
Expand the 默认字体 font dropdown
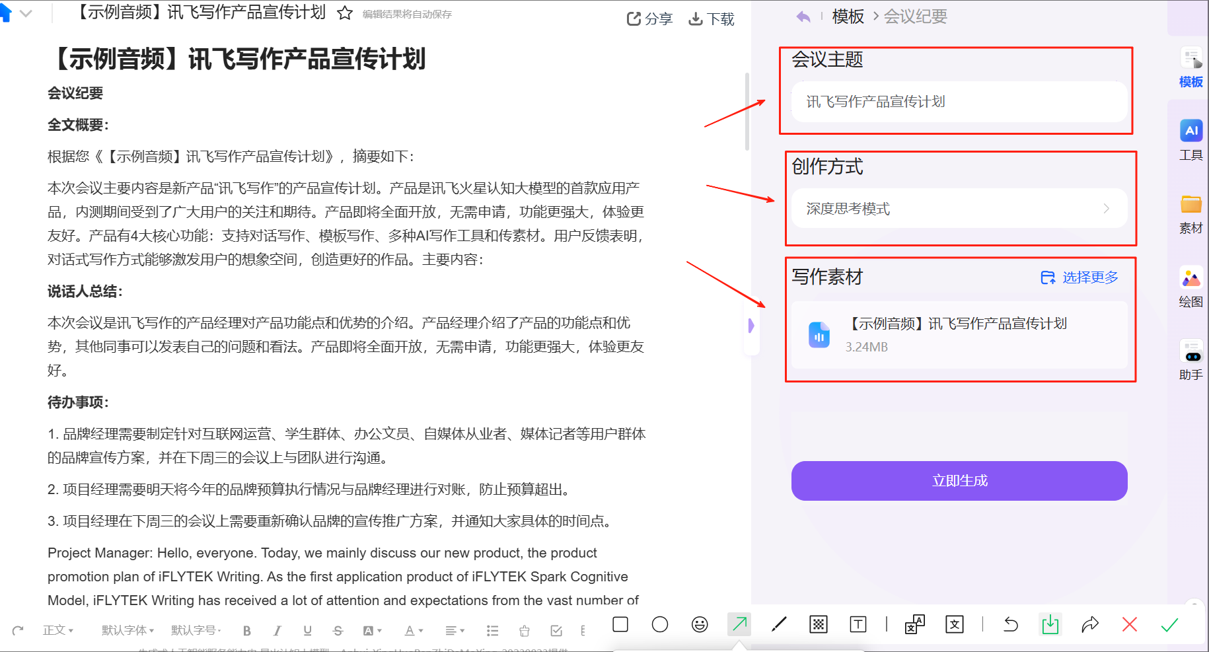coord(128,631)
